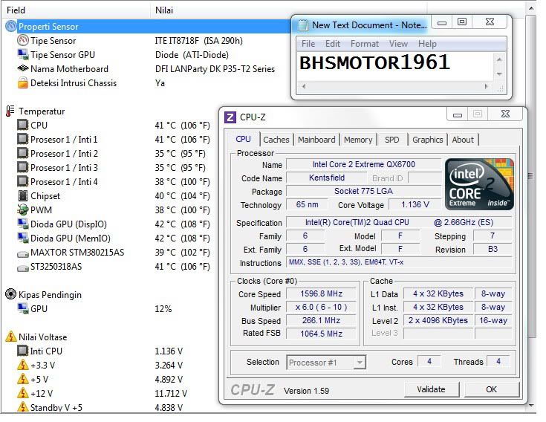Click the CPU-Z purple Z logo icon
546x422 pixels.
[x=230, y=117]
